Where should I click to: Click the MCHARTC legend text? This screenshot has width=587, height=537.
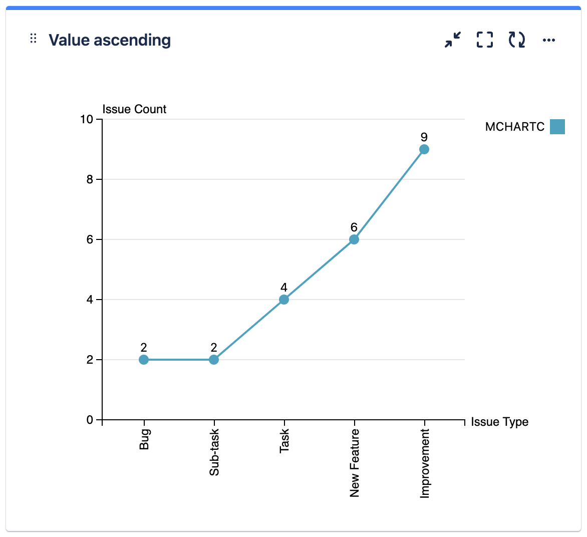[x=514, y=127]
